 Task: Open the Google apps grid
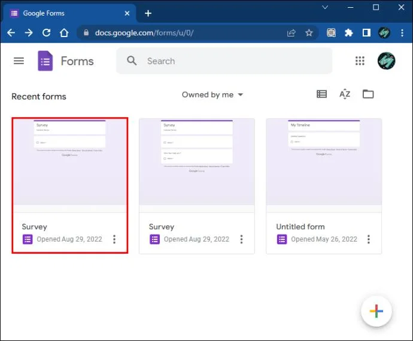360,61
